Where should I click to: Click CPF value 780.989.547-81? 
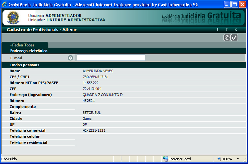tap(96, 77)
